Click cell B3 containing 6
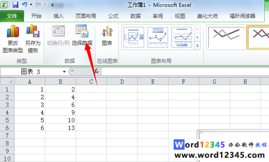 click(x=60, y=105)
